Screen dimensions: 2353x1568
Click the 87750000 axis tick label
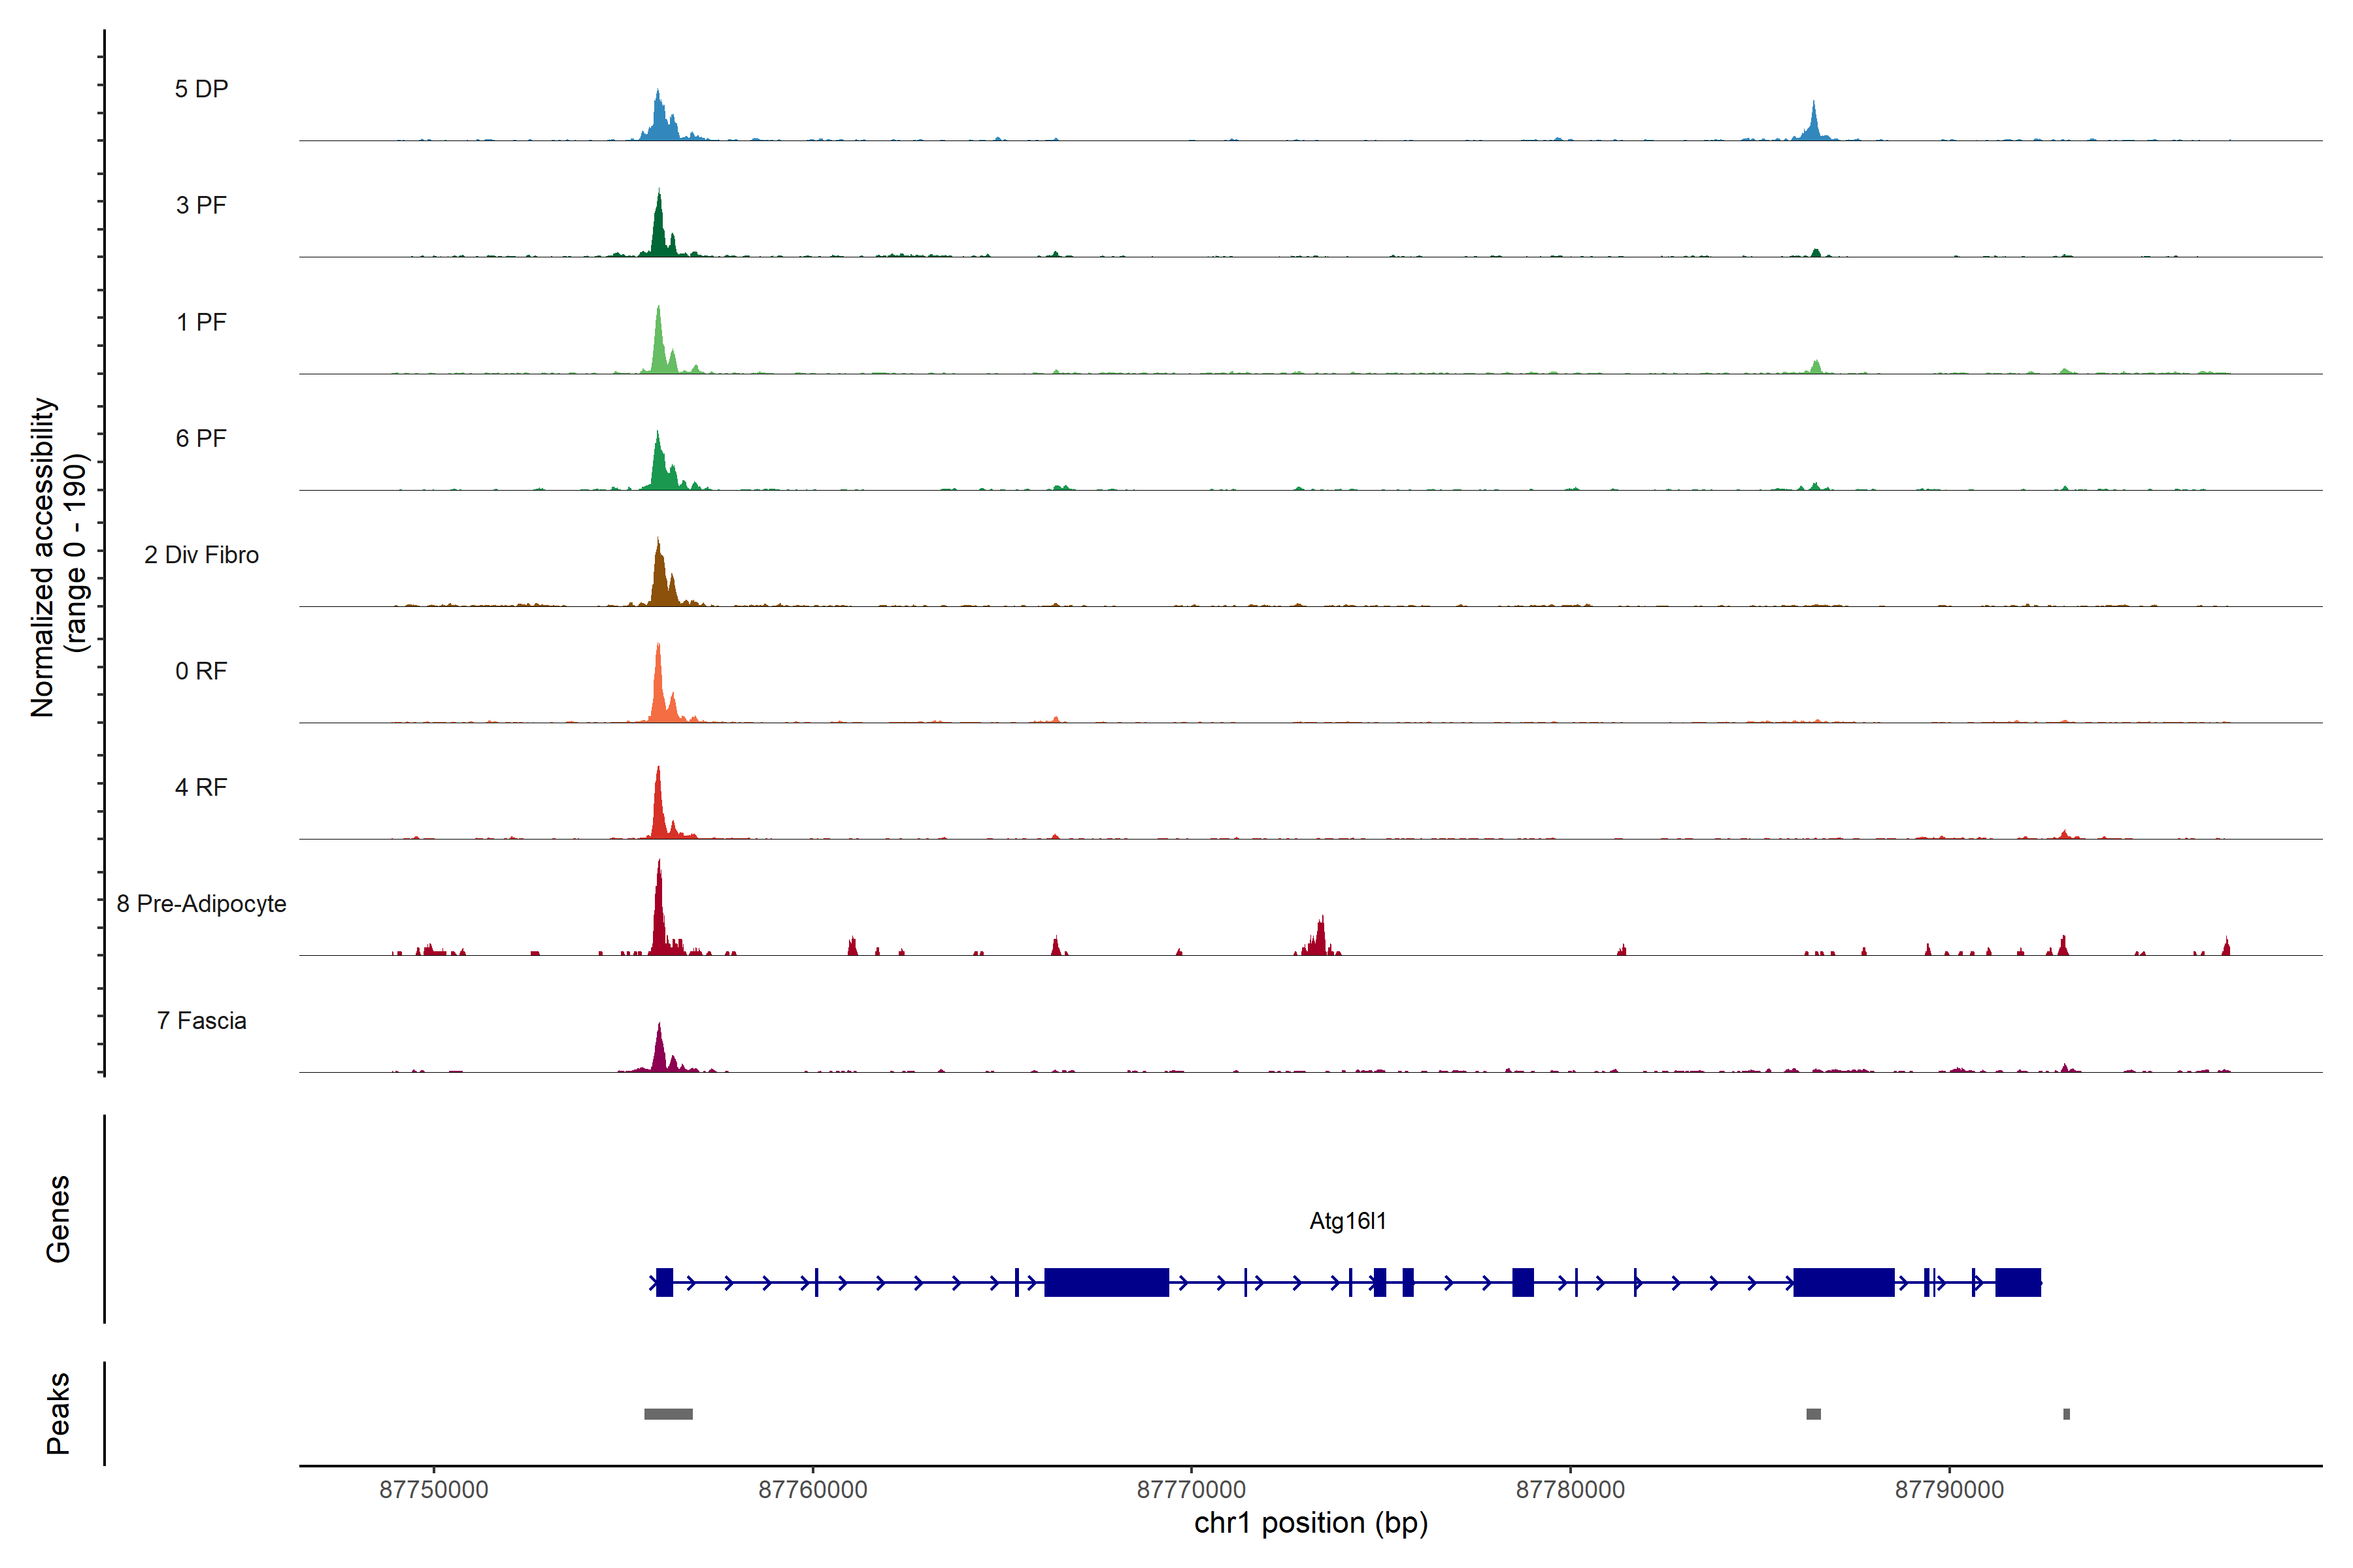click(433, 1489)
